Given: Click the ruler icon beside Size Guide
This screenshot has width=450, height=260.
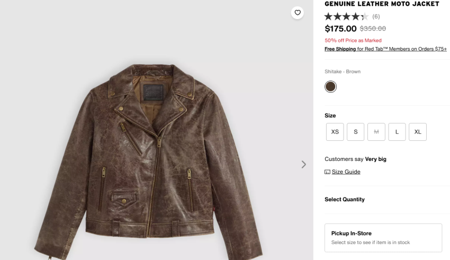Looking at the screenshot, I should click(x=327, y=172).
